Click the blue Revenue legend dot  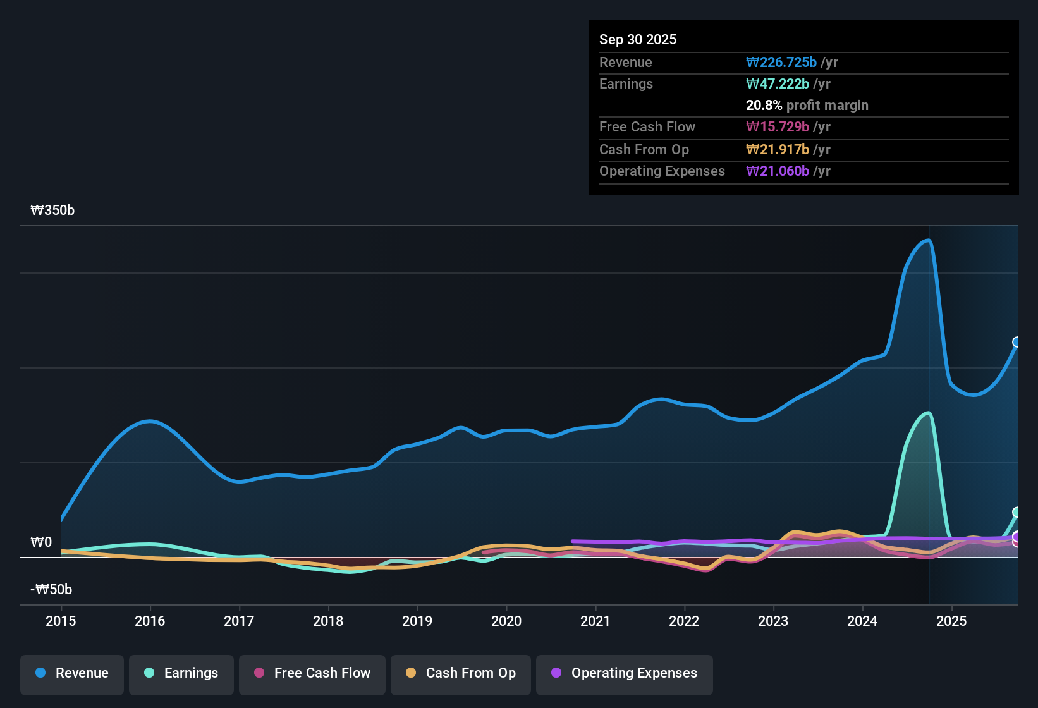tap(40, 673)
